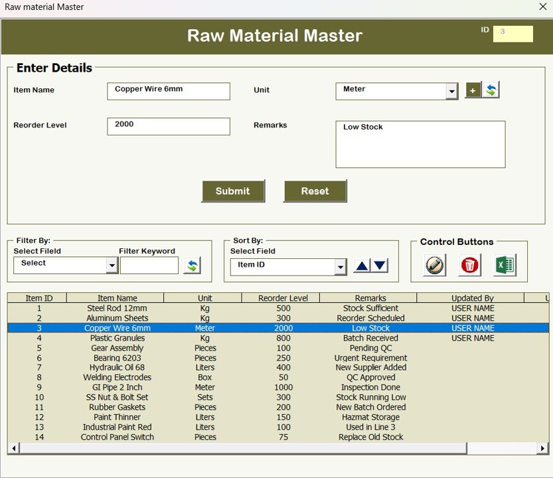The image size is (553, 478).
Task: Click the Item Name column header
Action: point(117,297)
